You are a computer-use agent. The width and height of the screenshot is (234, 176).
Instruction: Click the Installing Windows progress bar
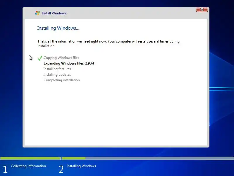point(148,158)
